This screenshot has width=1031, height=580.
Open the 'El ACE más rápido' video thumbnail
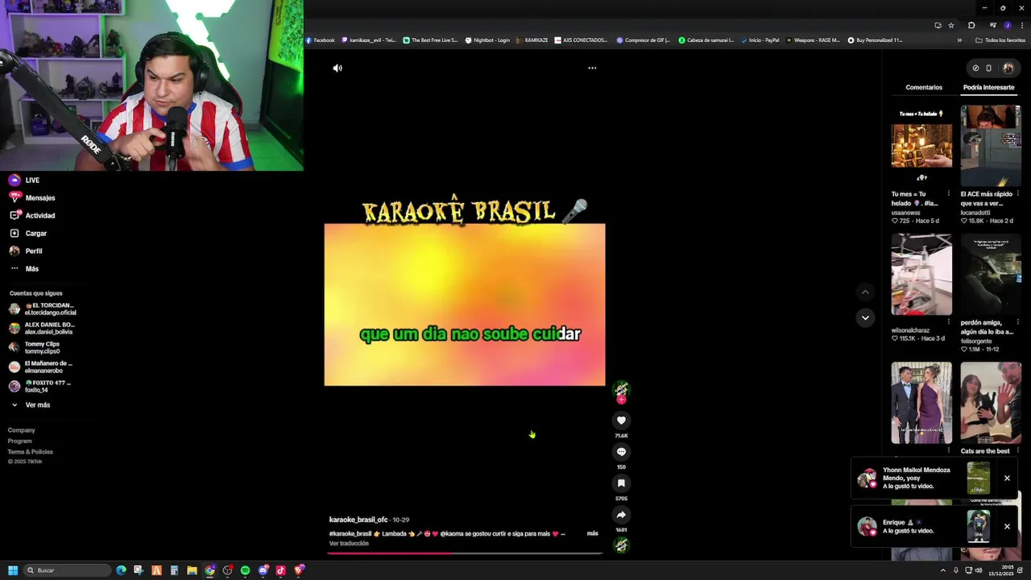[x=991, y=145]
